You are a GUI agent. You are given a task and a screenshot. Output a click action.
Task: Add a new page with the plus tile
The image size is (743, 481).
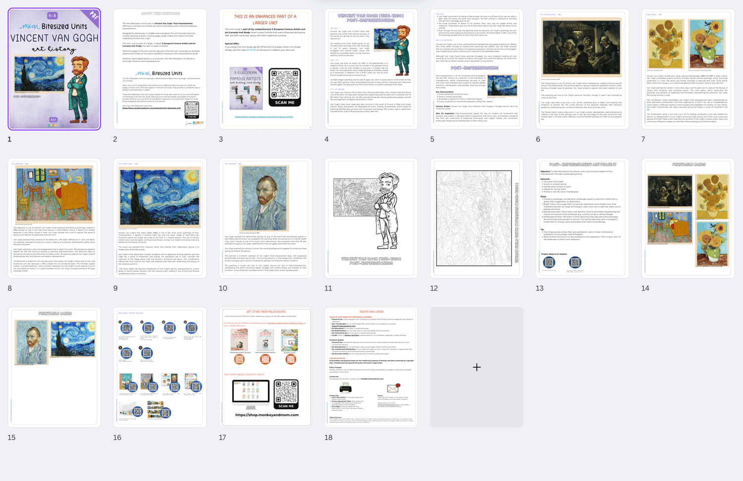(x=477, y=367)
